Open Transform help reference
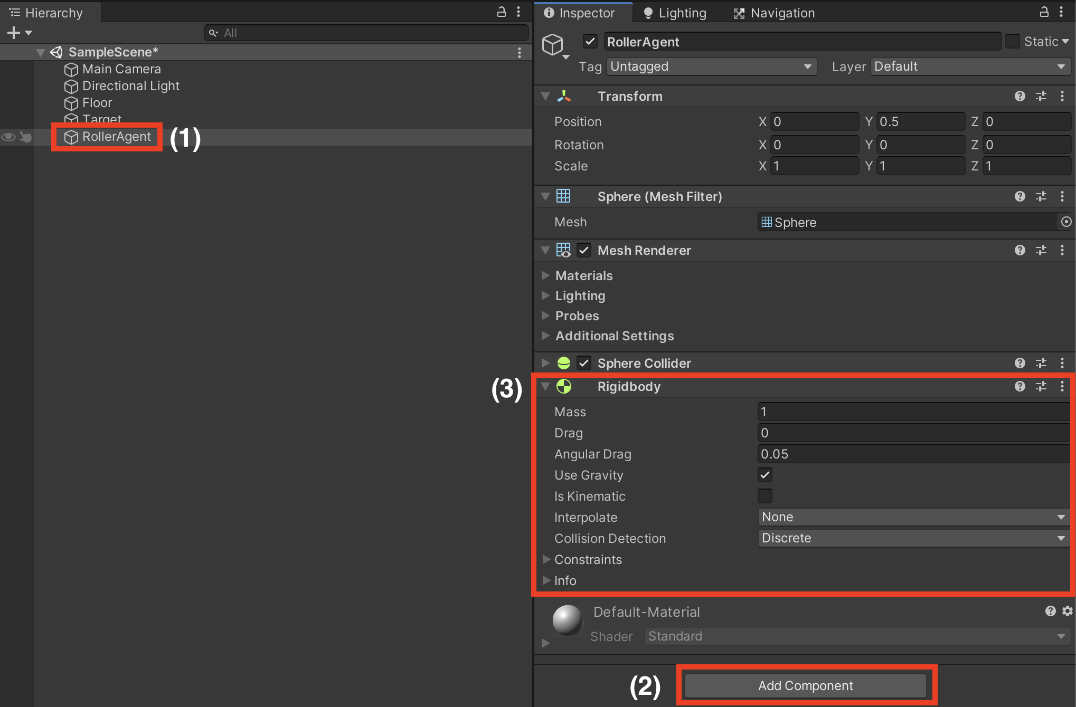This screenshot has height=707, width=1076. coord(1020,96)
